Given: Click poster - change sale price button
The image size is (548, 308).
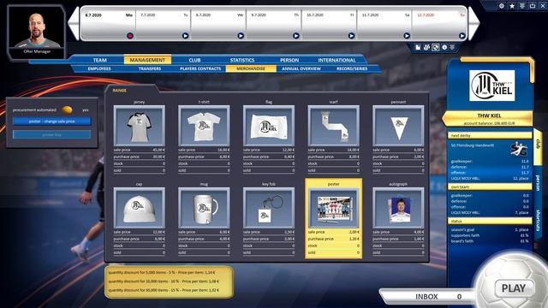Looking at the screenshot, I should tap(51, 121).
